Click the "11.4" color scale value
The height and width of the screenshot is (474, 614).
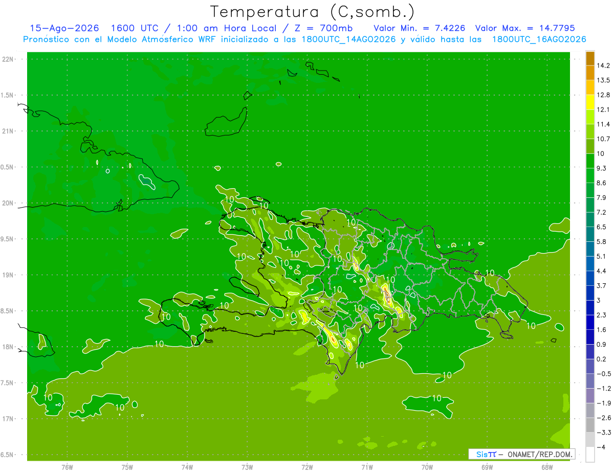click(x=603, y=124)
